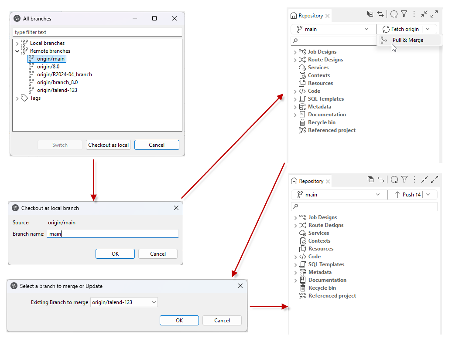The width and height of the screenshot is (452, 345).
Task: Select origin/R2024-04_branch branch
Action: point(60,74)
